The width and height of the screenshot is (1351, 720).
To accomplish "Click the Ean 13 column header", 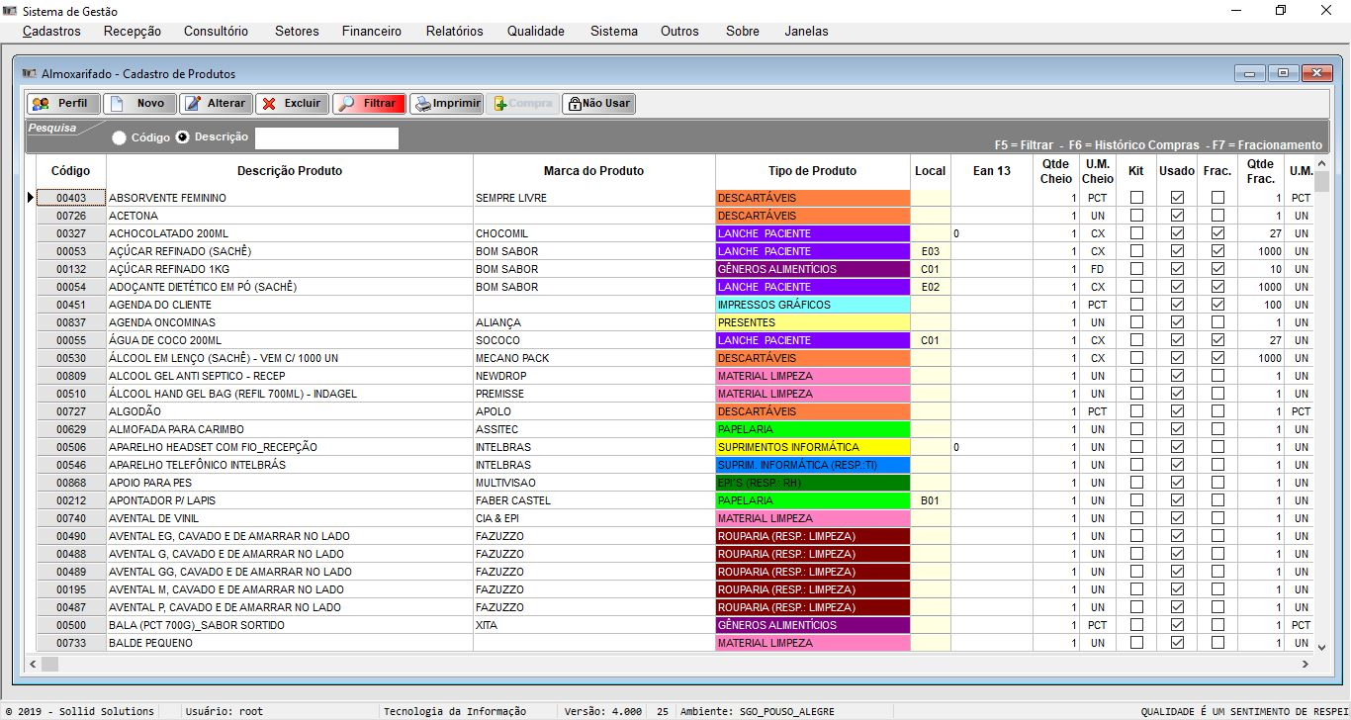I will coord(992,171).
